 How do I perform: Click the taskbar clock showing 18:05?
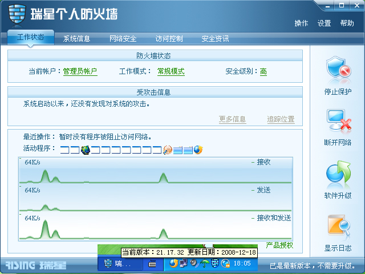click(242, 263)
